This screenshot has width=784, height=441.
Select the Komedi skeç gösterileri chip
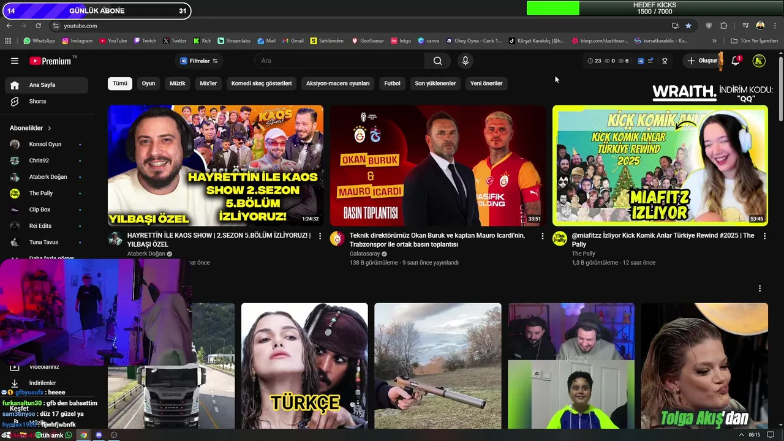click(x=262, y=83)
